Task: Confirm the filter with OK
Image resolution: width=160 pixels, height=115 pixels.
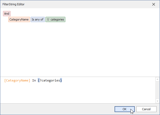Action: click(x=124, y=109)
